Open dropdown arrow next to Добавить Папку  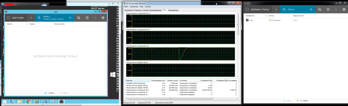[x=276, y=9]
